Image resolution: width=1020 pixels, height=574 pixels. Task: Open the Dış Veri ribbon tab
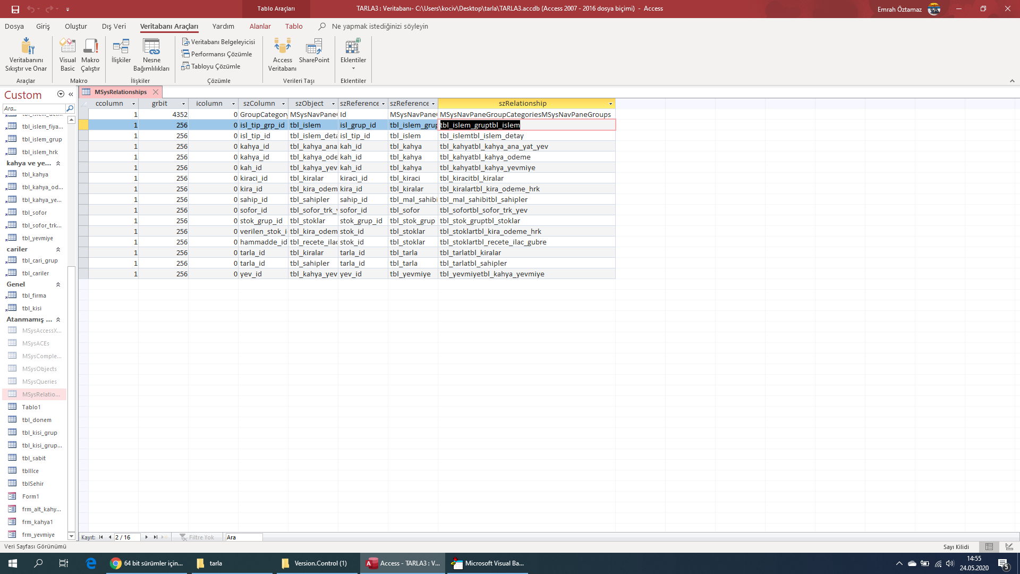(114, 26)
